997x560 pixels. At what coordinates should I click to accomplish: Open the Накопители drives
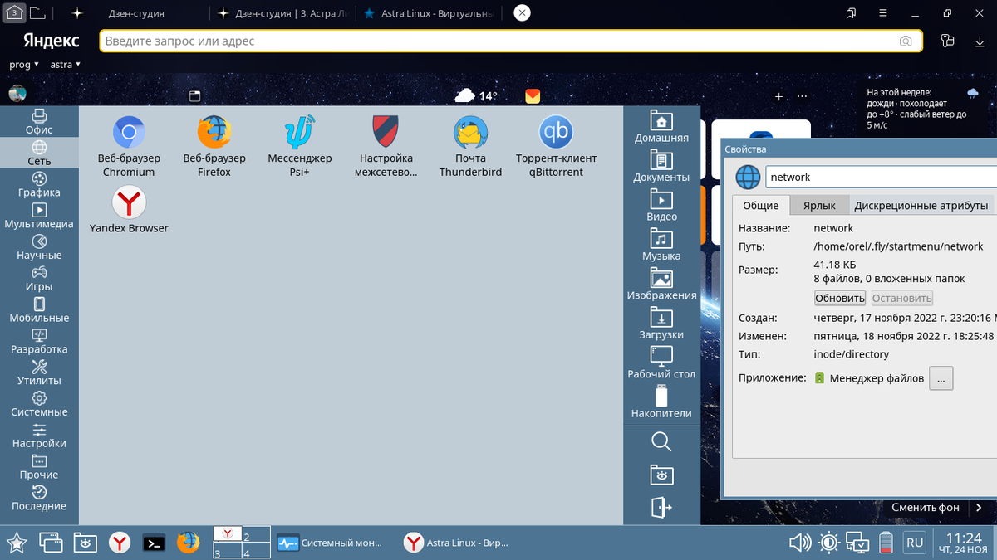pyautogui.click(x=661, y=402)
